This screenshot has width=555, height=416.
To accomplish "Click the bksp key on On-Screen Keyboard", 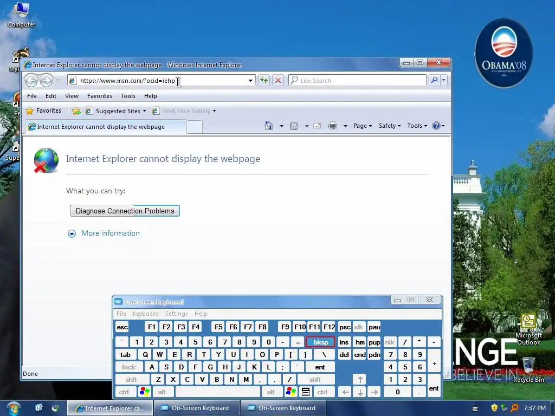I will pyautogui.click(x=320, y=342).
